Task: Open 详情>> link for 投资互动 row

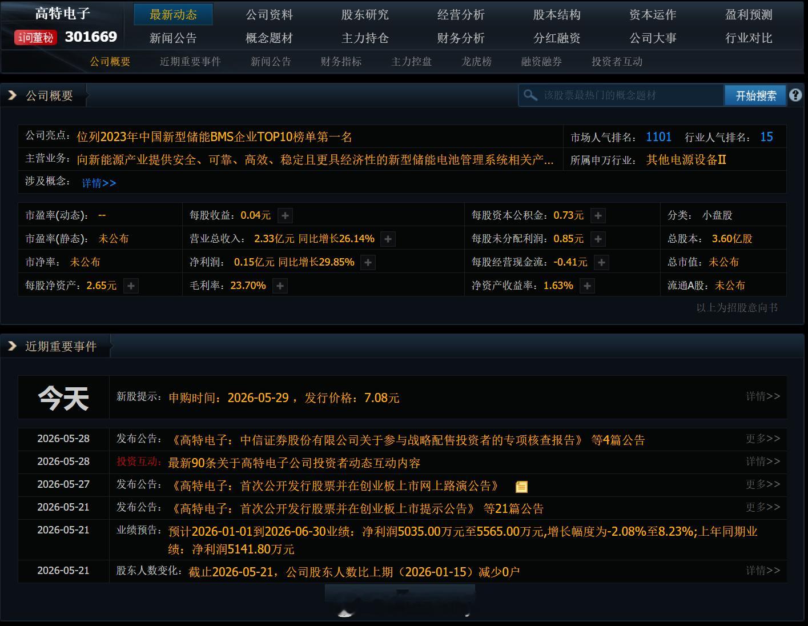Action: pyautogui.click(x=763, y=462)
